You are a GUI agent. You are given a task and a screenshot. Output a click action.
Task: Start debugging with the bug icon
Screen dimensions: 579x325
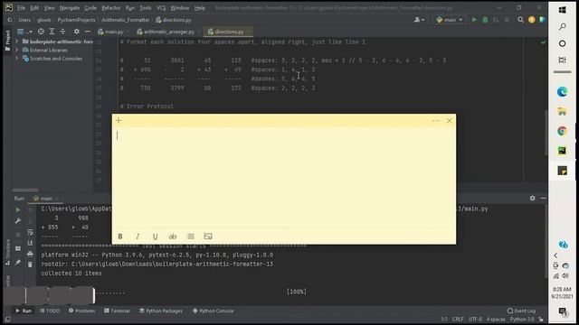click(485, 20)
